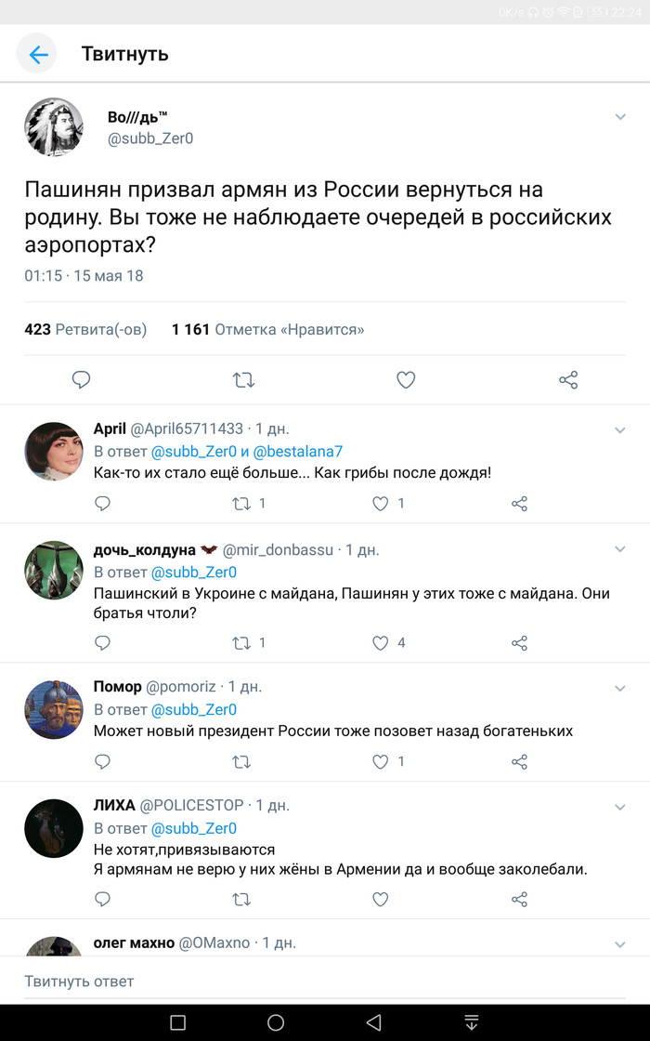Viewport: 650px width, 1041px height.
Task: Open Во///дь profile avatar
Action: (54, 126)
